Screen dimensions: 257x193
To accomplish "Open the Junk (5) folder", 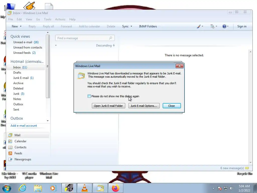I will tap(19, 94).
